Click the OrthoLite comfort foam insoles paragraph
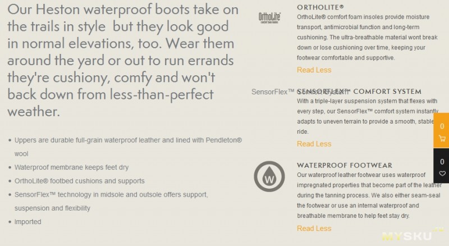This screenshot has height=246, width=449. (x=367, y=37)
